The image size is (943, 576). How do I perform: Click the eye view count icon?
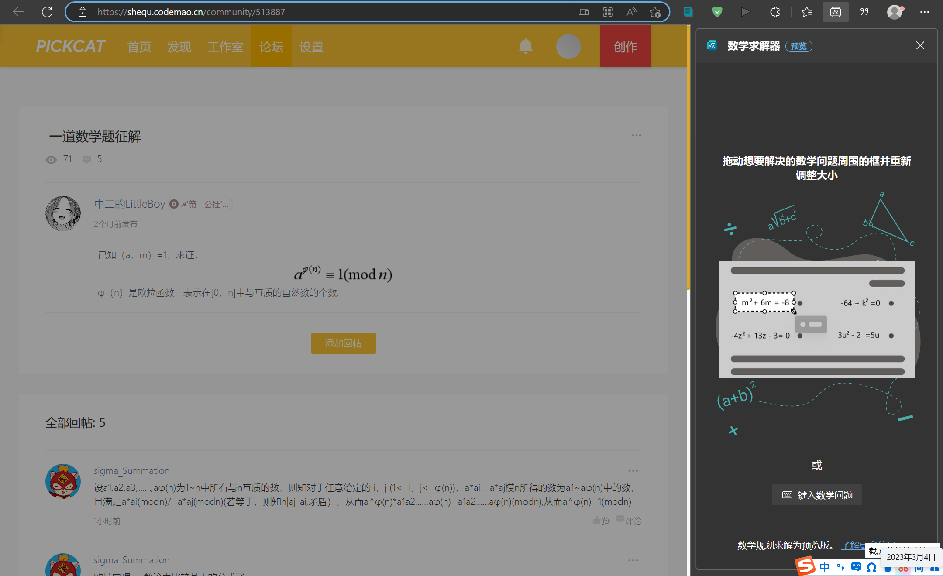pos(51,160)
